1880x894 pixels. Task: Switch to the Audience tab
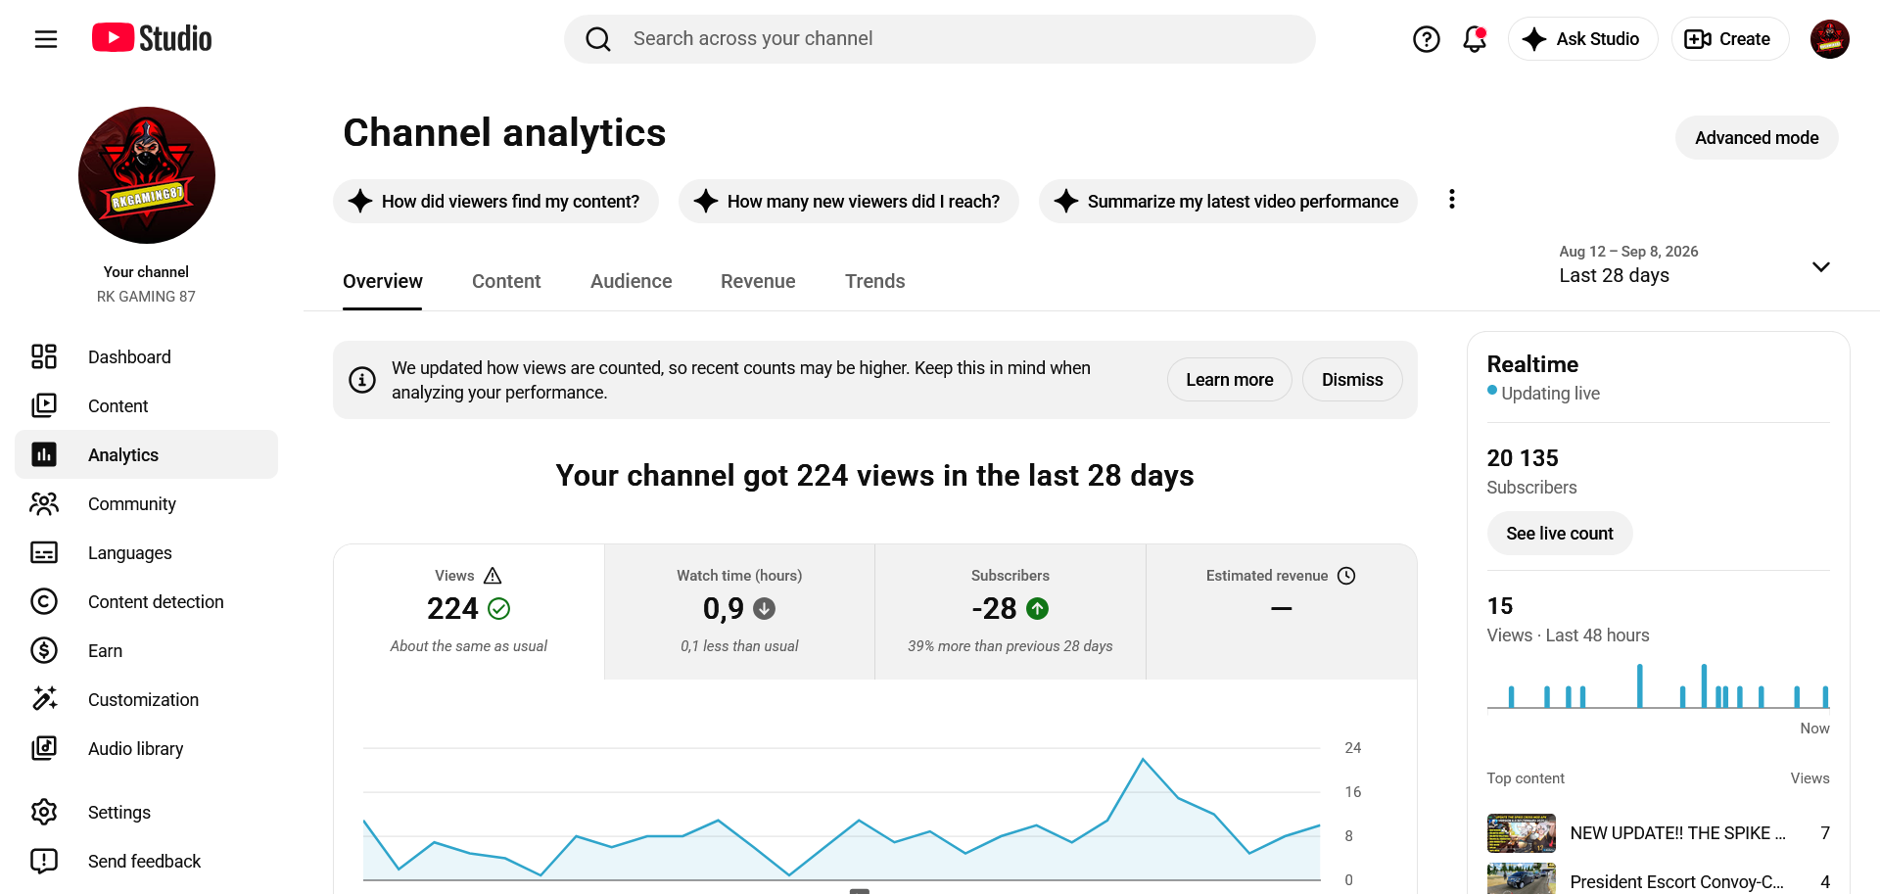pyautogui.click(x=631, y=281)
